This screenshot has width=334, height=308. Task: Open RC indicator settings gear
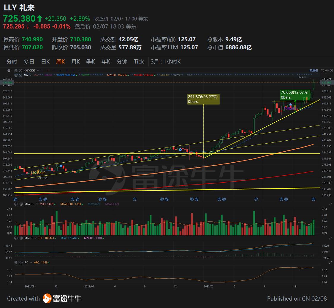point(16,262)
